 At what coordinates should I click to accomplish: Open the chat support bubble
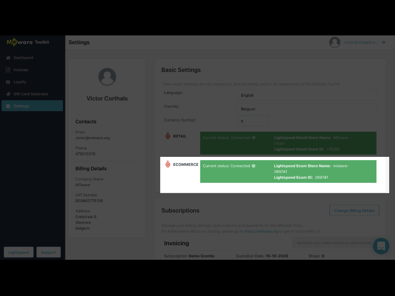(381, 246)
